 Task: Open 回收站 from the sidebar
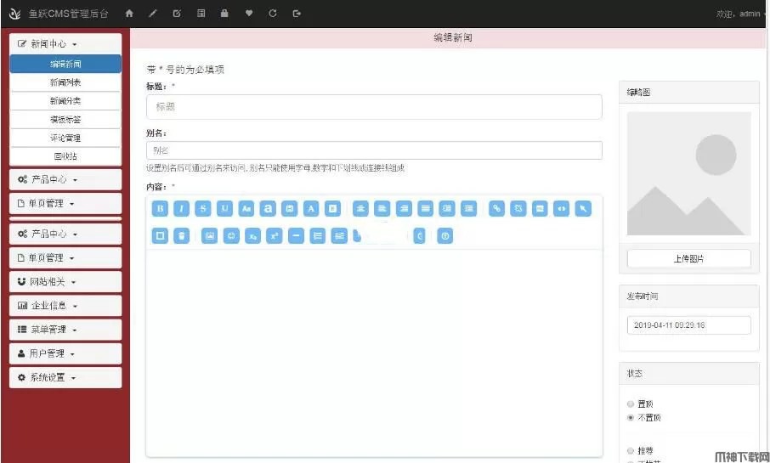tap(65, 156)
